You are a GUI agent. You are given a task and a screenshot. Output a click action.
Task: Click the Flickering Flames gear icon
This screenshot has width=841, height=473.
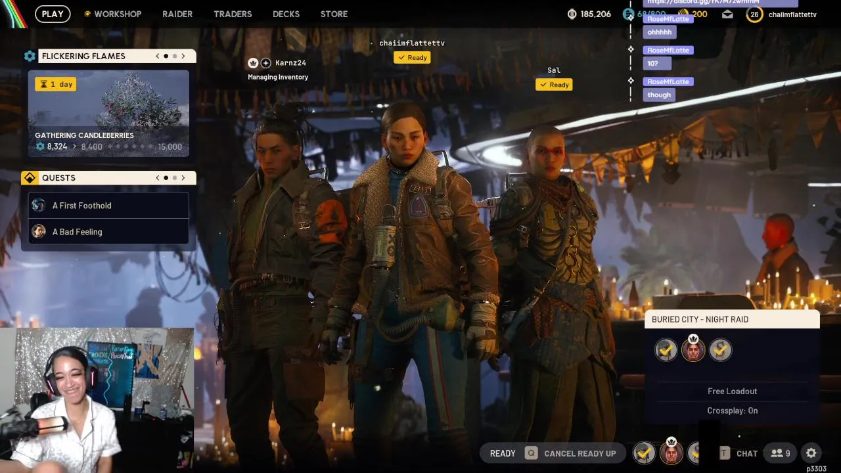(x=30, y=56)
